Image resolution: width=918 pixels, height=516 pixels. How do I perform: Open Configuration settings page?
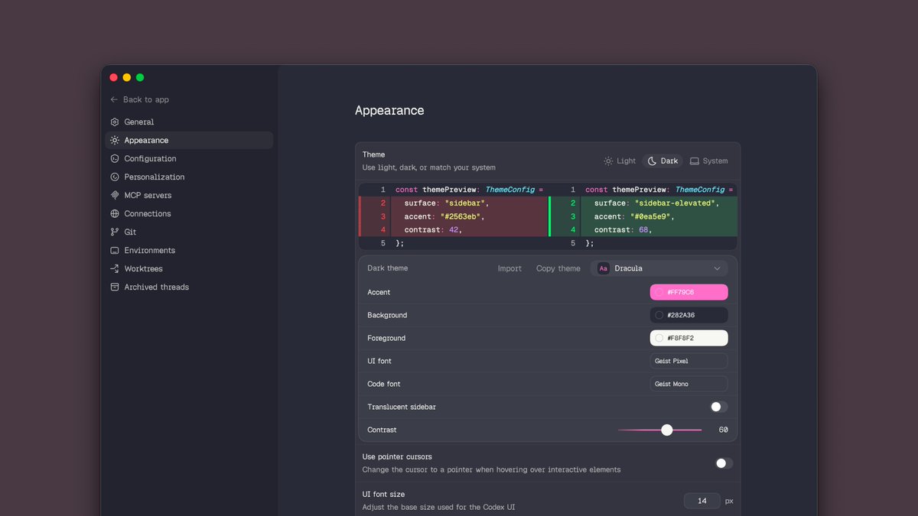[x=189, y=159]
